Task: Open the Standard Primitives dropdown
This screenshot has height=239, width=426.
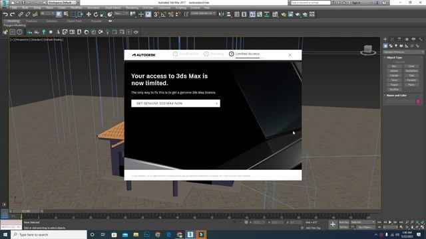Action: click(x=403, y=52)
